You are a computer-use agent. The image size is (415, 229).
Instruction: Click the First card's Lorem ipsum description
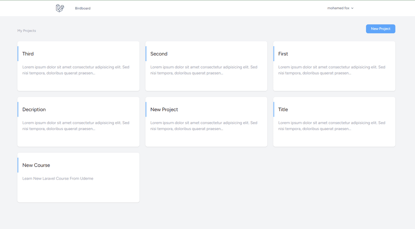coord(332,70)
